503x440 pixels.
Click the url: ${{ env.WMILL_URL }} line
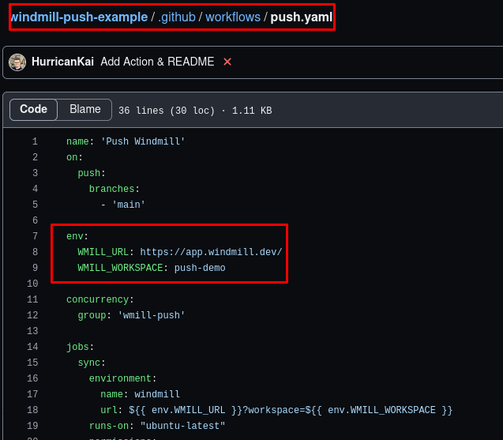point(276,410)
